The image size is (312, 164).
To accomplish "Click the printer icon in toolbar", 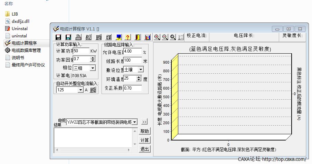I will [78, 37].
